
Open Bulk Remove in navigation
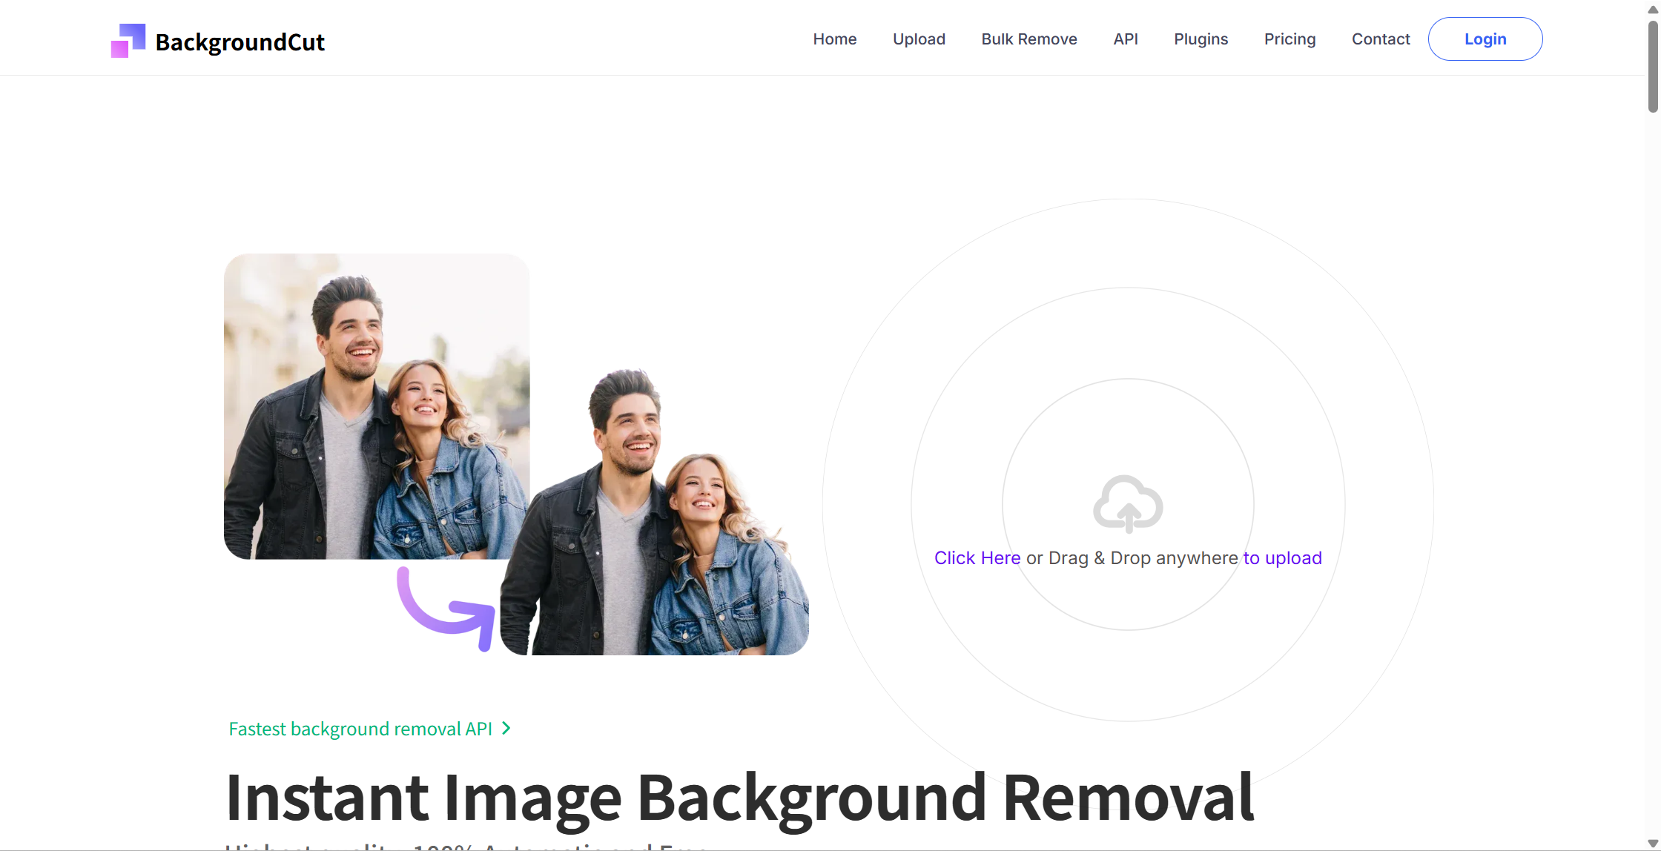click(x=1028, y=39)
